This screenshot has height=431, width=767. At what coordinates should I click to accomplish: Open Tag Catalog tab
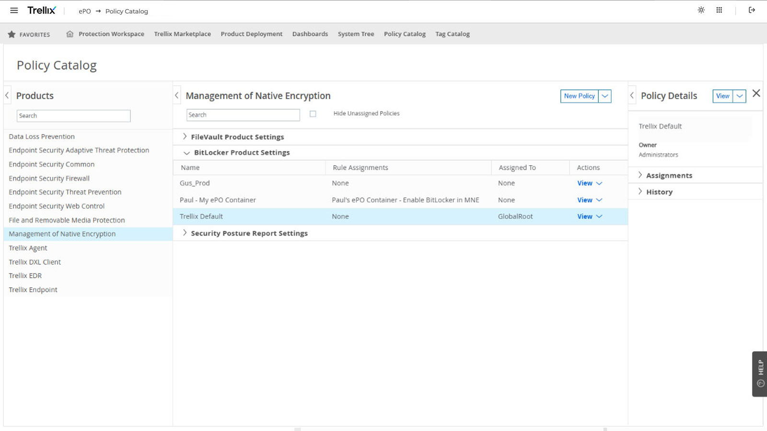pos(453,34)
